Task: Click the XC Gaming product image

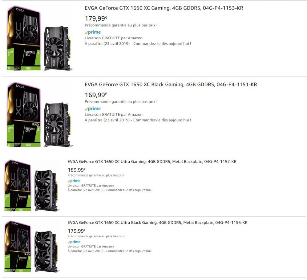Action: pyautogui.click(x=40, y=38)
